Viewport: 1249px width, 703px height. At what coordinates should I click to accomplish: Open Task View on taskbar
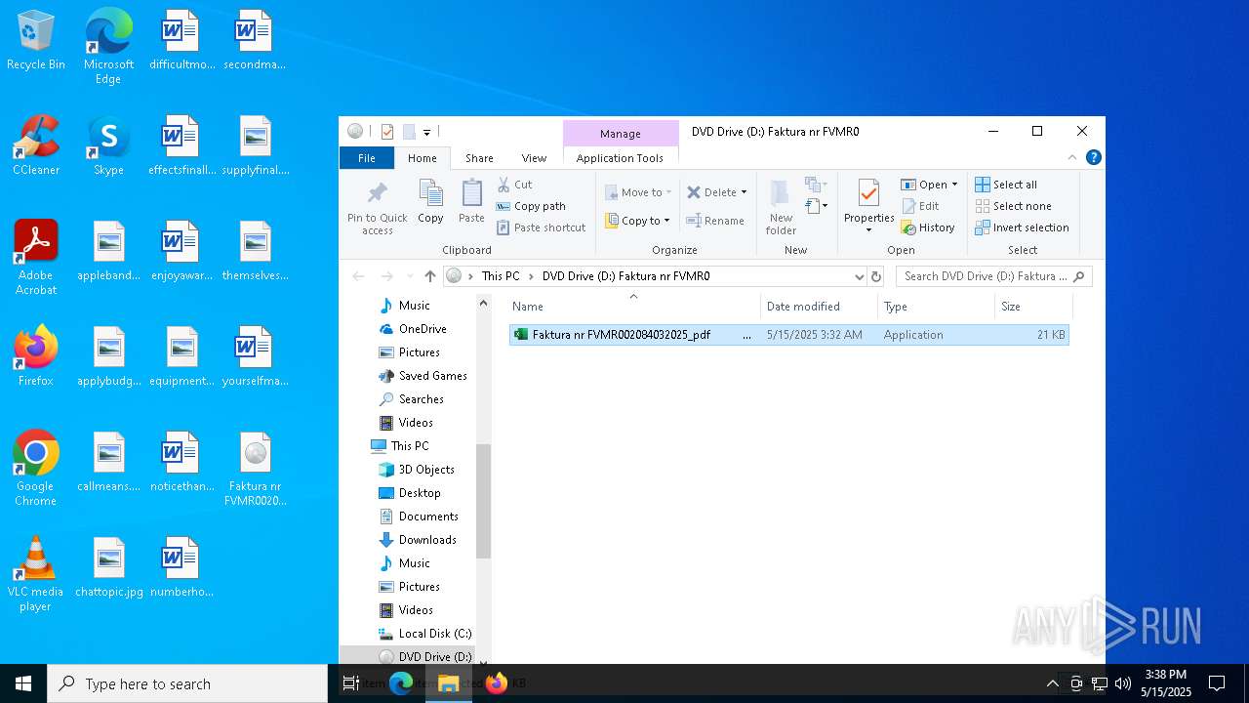(351, 683)
